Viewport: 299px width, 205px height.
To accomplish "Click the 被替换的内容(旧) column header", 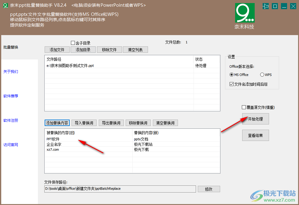I will 88,133.
